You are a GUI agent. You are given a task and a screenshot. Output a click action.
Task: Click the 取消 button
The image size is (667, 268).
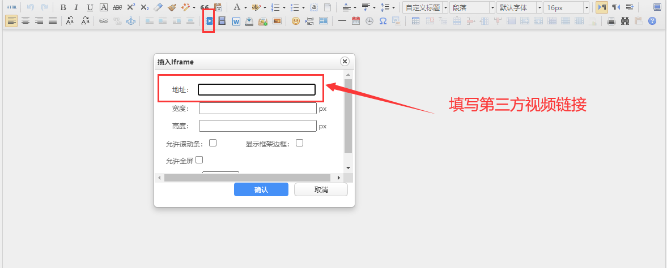[x=321, y=189]
